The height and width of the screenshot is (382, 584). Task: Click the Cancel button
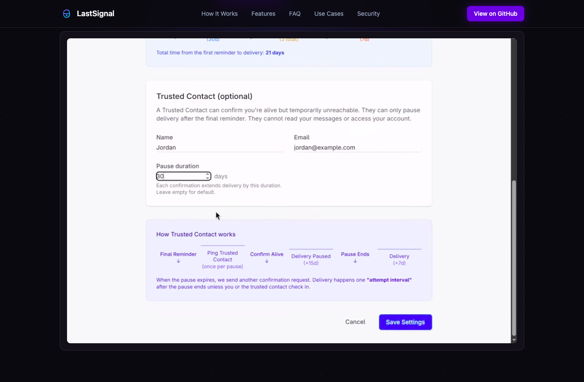click(x=355, y=322)
